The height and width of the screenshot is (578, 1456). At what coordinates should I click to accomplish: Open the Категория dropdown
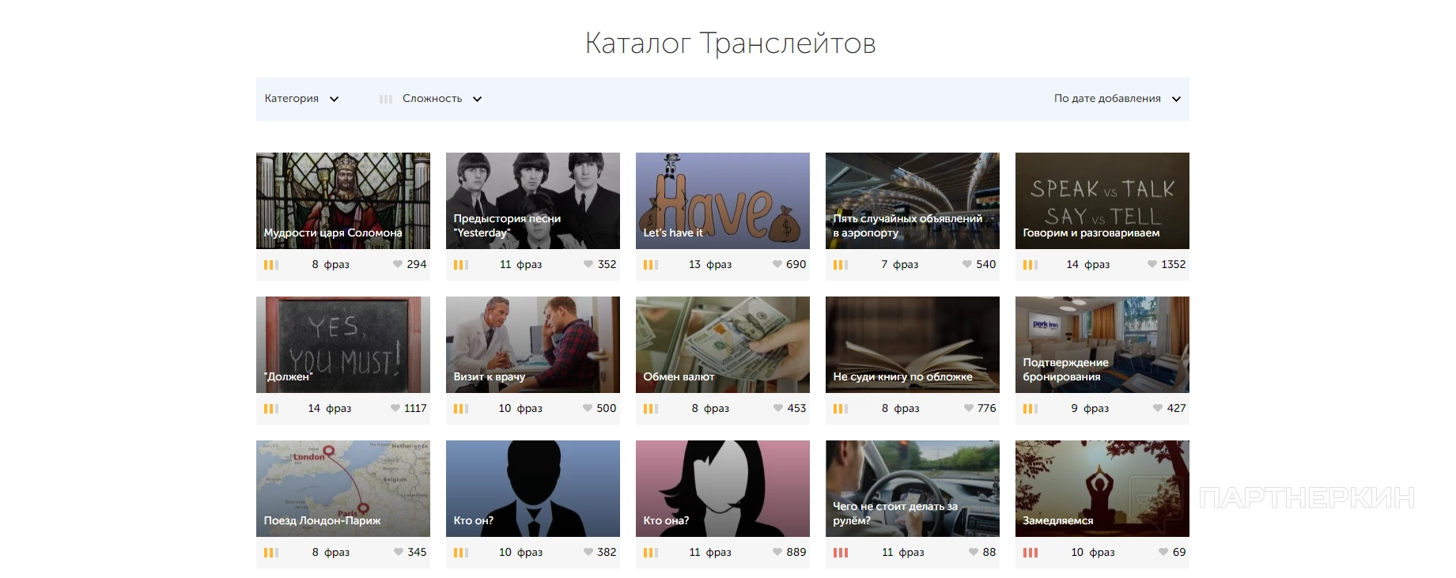click(x=301, y=99)
